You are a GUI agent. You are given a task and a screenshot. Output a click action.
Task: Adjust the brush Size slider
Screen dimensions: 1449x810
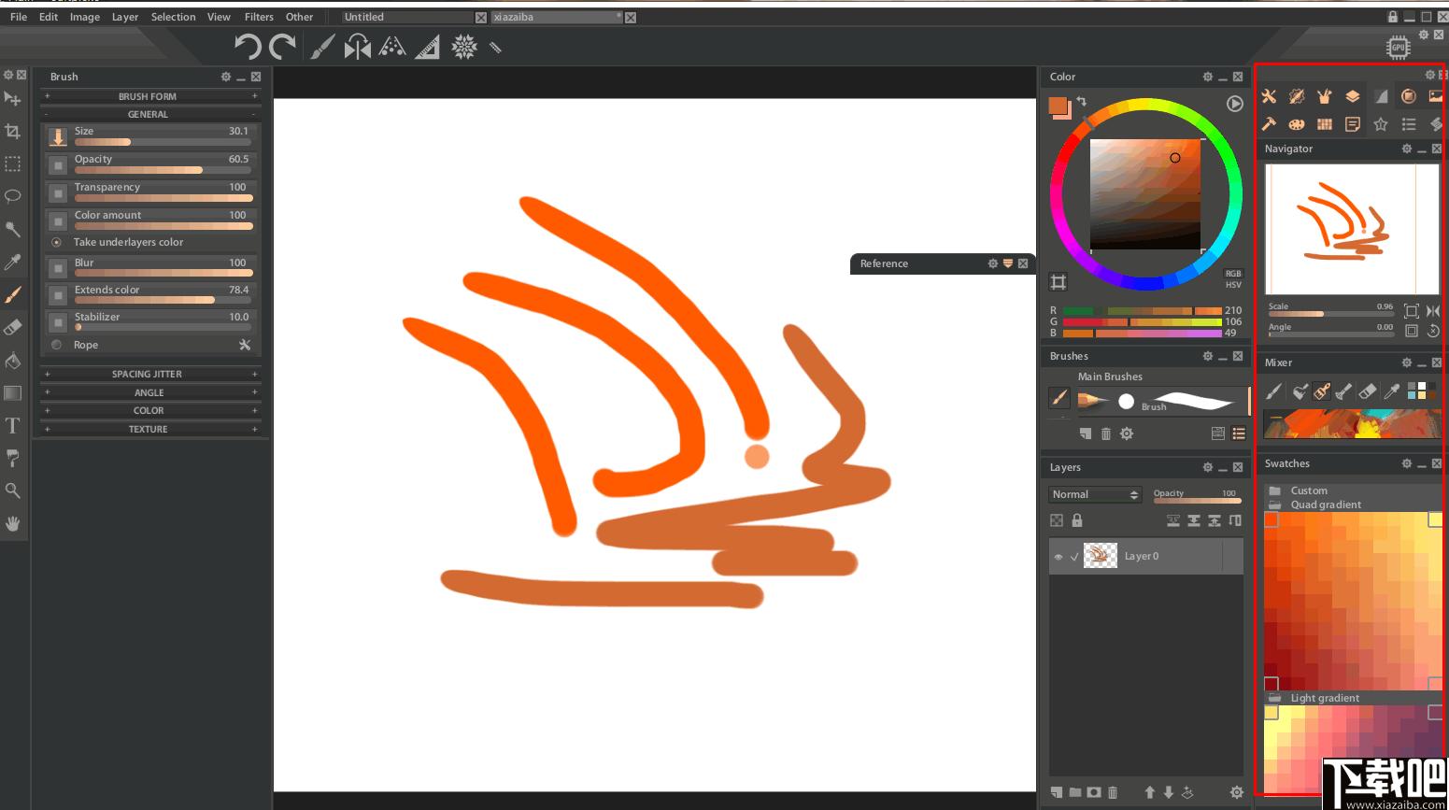tap(163, 142)
